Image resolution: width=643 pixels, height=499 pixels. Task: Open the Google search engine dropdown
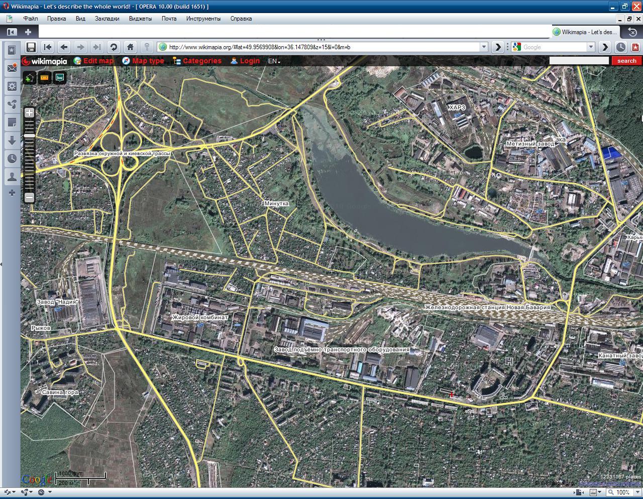(x=591, y=47)
